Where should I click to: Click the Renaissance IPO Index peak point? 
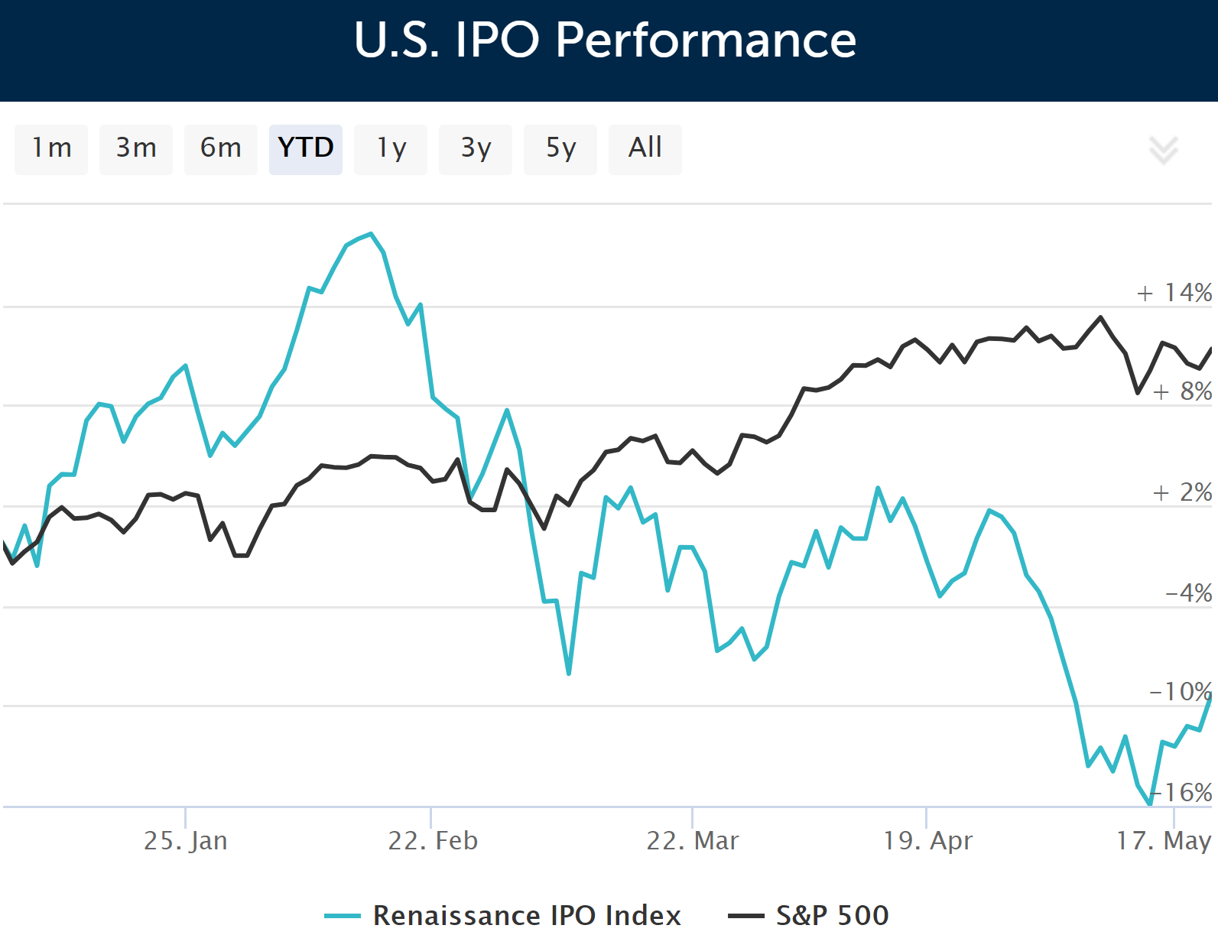tap(371, 234)
